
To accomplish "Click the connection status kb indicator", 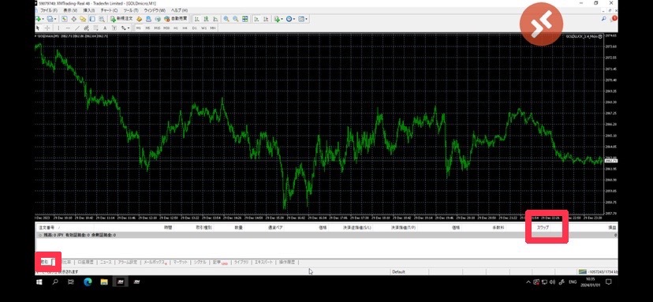I will click(598, 272).
